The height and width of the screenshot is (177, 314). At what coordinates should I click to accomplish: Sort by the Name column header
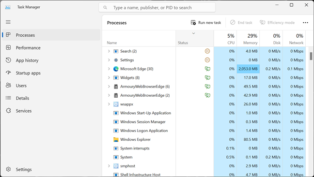(139, 39)
